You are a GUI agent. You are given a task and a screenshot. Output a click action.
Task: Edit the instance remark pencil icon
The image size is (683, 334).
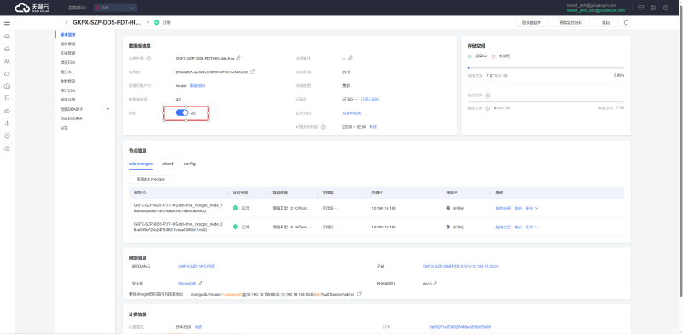pos(350,58)
